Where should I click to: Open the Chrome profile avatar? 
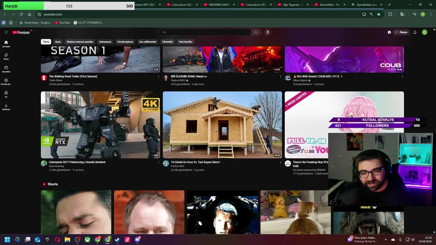point(423,14)
